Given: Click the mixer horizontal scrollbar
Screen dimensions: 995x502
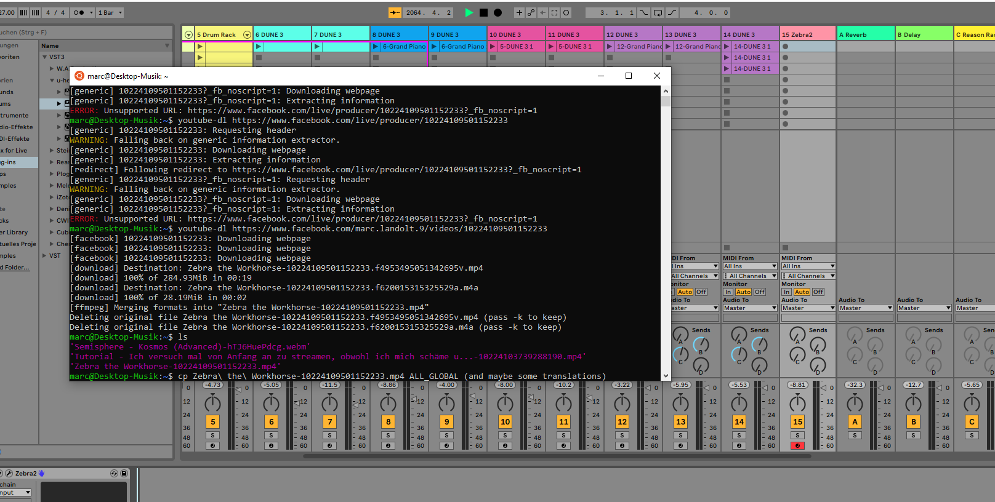Looking at the screenshot, I should (x=557, y=456).
